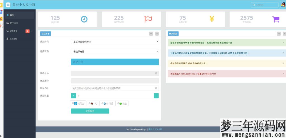Open the 选择分类 category dropdown
Screen dimensions: 286x138
click(x=115, y=42)
